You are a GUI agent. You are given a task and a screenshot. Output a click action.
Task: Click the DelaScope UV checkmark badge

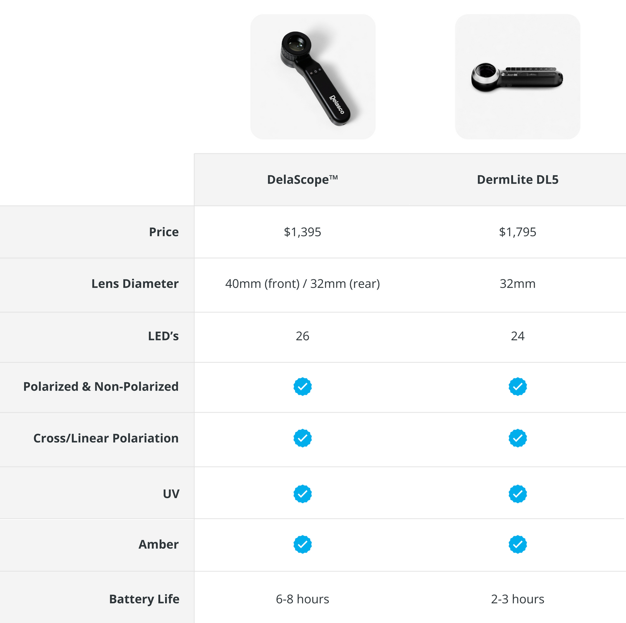303,494
